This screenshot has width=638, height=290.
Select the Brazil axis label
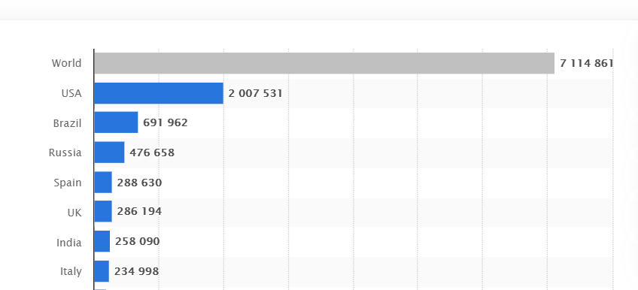point(67,123)
